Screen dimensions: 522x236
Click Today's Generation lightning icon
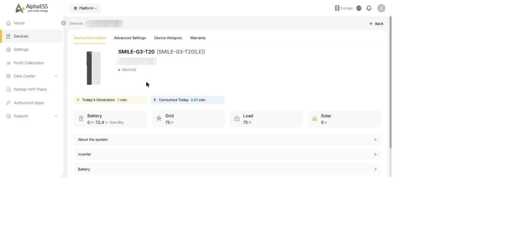(78, 100)
